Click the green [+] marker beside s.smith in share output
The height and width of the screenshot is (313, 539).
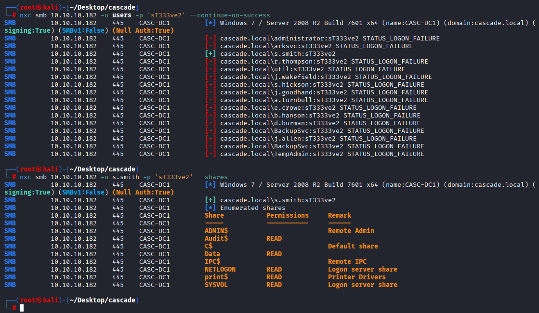[210, 200]
